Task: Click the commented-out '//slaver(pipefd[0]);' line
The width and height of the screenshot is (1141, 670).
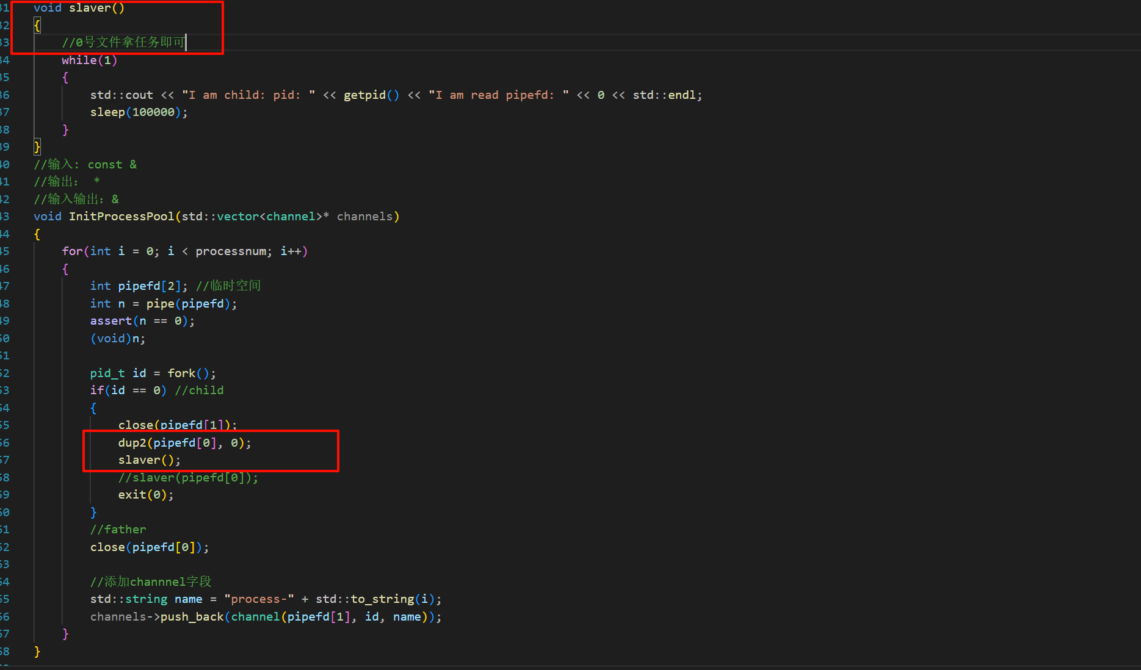Action: [188, 477]
